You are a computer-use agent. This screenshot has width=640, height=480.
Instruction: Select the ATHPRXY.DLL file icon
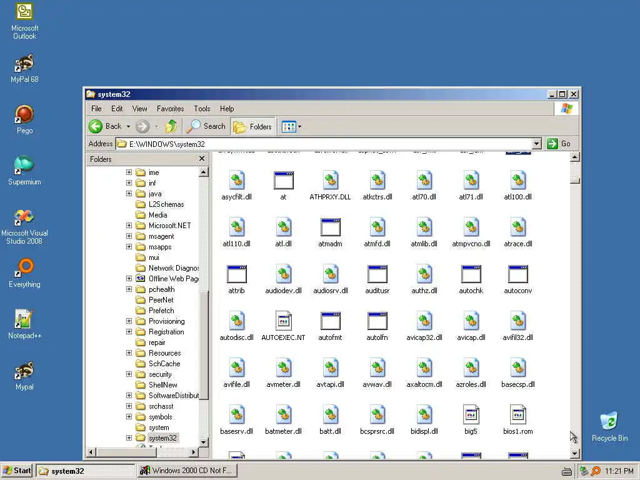pyautogui.click(x=330, y=181)
